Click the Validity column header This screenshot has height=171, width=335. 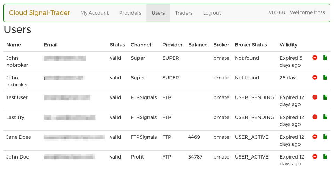(288, 45)
